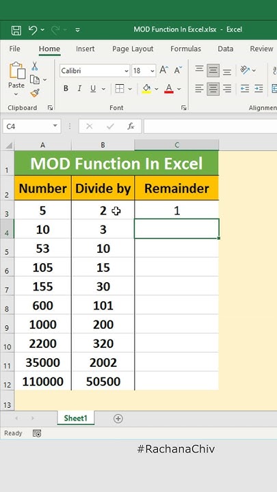Image resolution: width=277 pixels, height=492 pixels.
Task: Open the Data tab
Action: click(226, 49)
